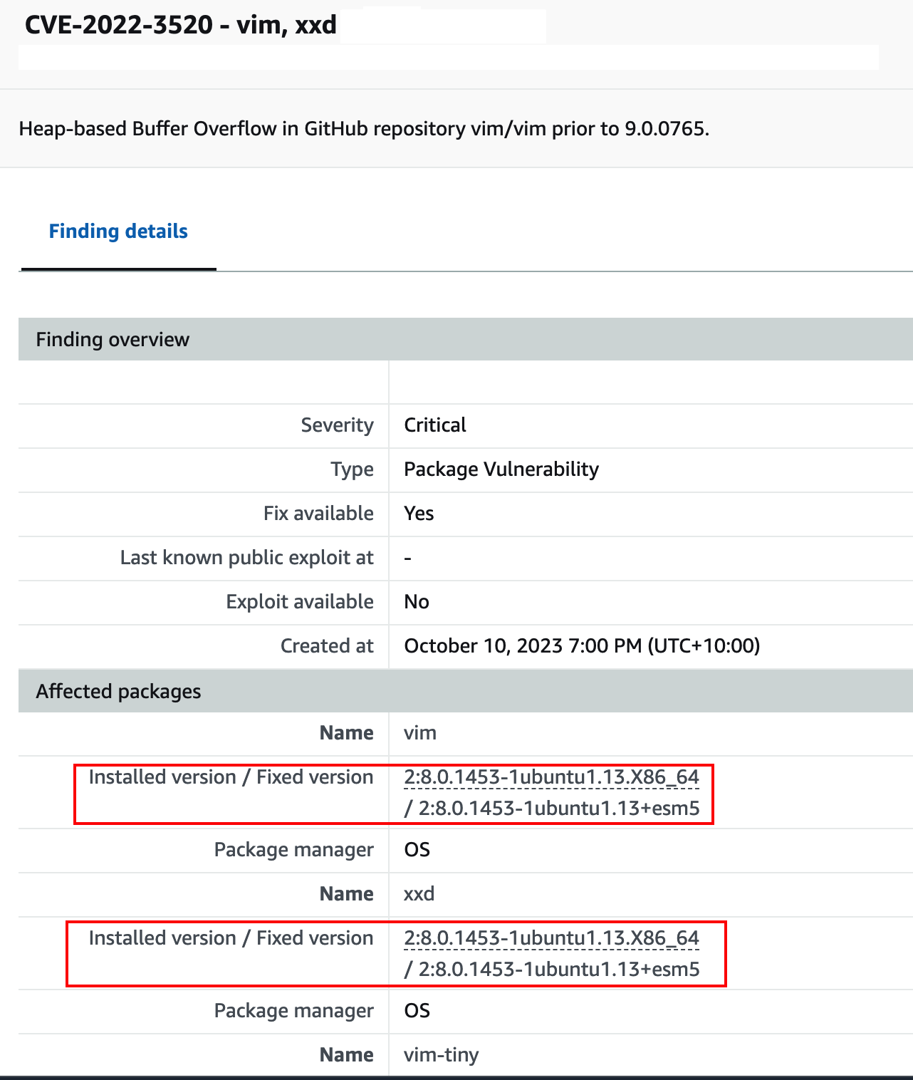Click the Fix available label
The image size is (913, 1080).
[318, 513]
